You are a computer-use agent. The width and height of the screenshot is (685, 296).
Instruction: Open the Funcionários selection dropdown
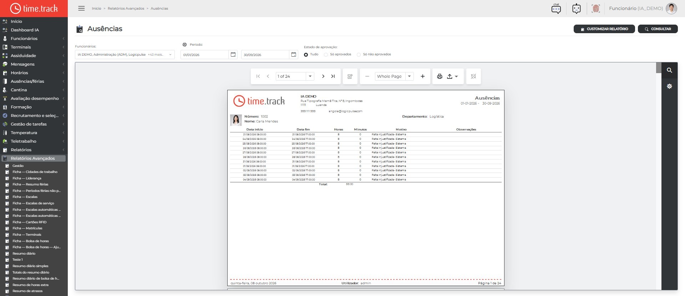click(x=125, y=55)
